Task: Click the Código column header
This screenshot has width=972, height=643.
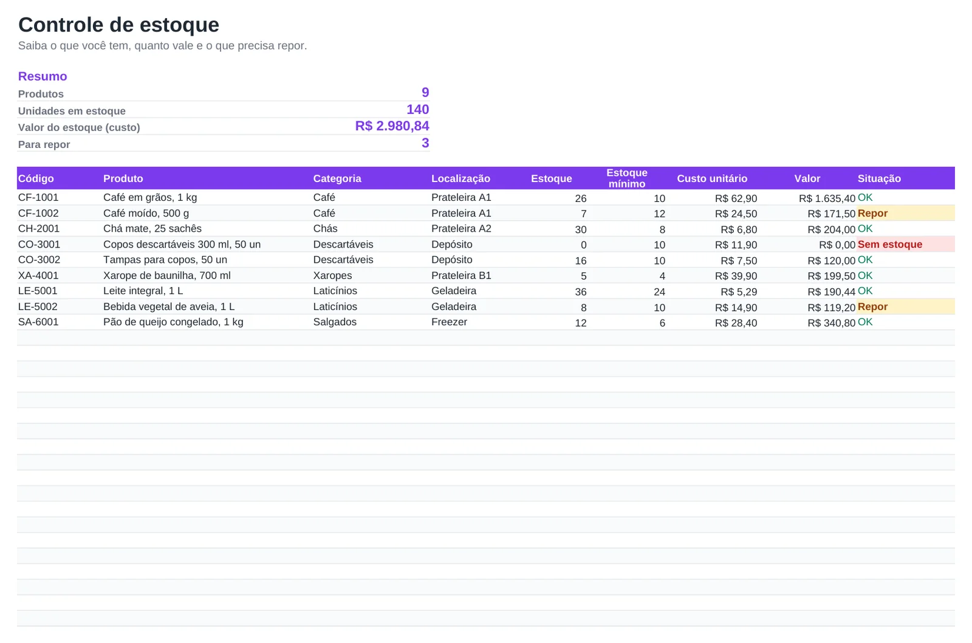Action: pos(36,178)
